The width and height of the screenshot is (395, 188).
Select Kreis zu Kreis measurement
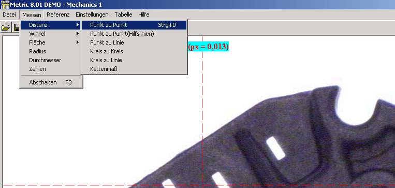point(134,51)
